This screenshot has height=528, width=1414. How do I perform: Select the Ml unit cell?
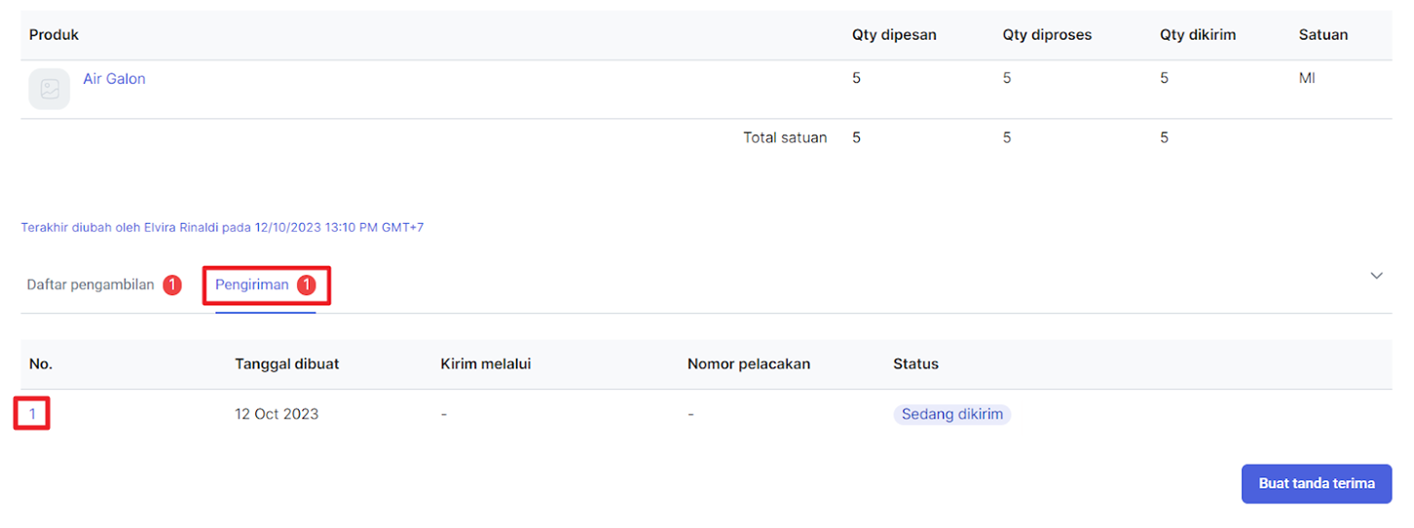pos(1307,79)
